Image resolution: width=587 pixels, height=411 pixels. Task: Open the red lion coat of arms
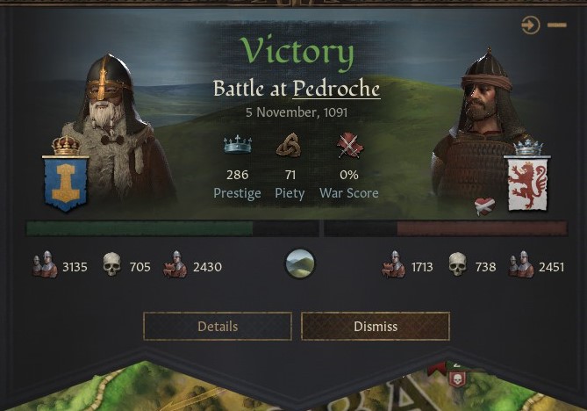527,183
